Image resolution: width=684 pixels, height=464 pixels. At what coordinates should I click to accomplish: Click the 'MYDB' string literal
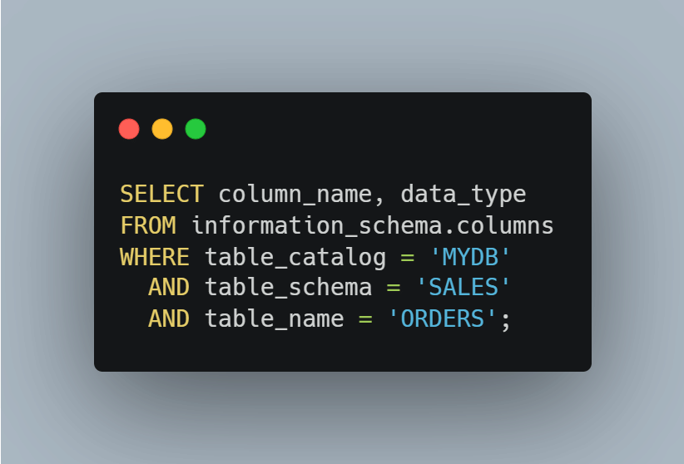click(x=469, y=257)
